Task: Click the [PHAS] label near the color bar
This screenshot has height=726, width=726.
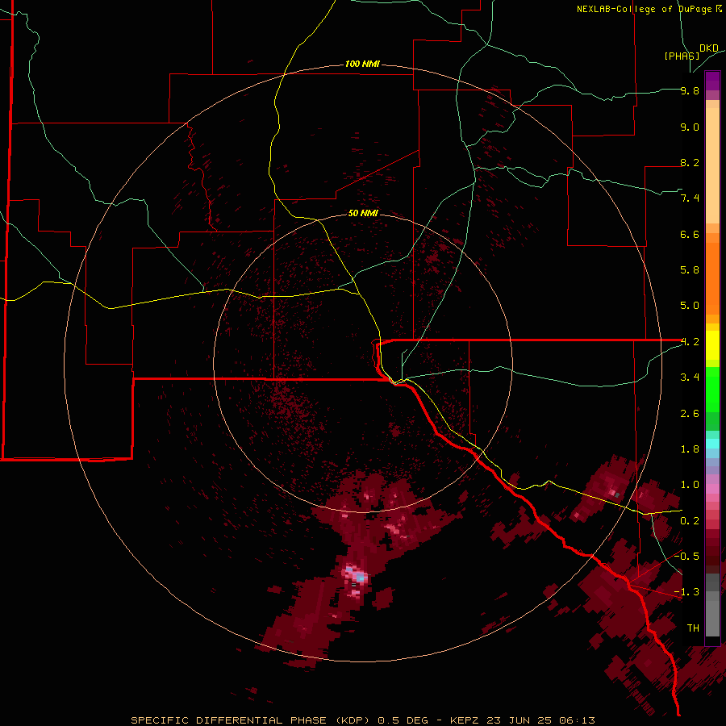Action: 682,56
